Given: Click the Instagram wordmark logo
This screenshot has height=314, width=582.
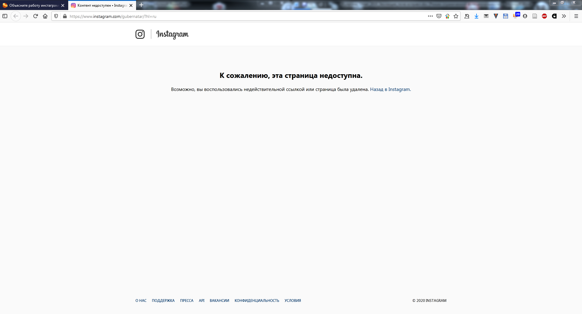Looking at the screenshot, I should coord(172,34).
